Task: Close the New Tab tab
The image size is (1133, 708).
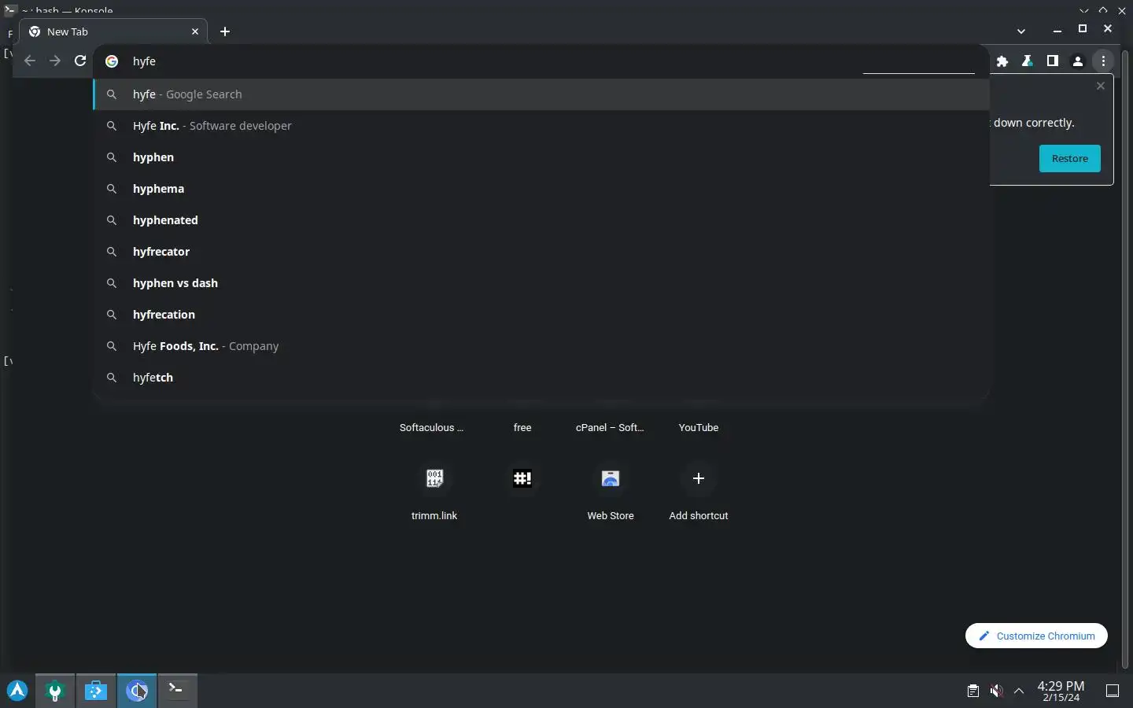Action: [195, 31]
